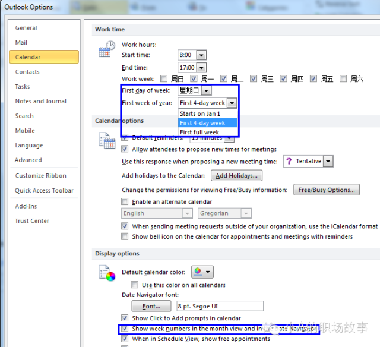Toggle Allow attendees to propose new times
Viewport: 380px width, 347px height.
[x=125, y=149]
